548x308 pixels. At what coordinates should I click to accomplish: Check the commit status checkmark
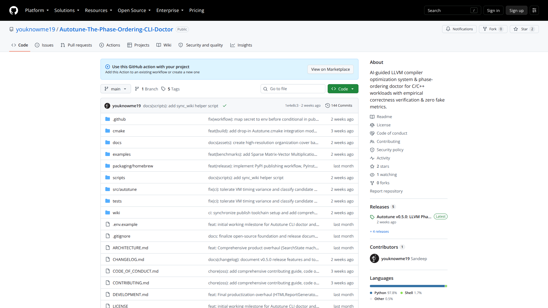pos(225,106)
